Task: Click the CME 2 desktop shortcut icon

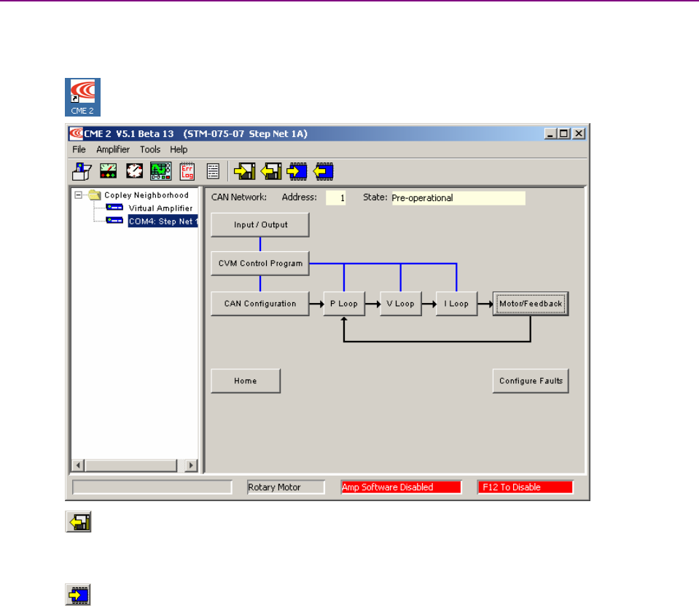Action: 82,97
